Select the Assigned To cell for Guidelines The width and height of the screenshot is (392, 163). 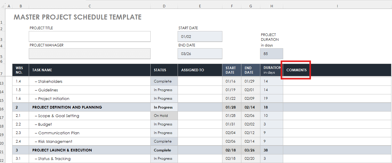[x=200, y=90]
